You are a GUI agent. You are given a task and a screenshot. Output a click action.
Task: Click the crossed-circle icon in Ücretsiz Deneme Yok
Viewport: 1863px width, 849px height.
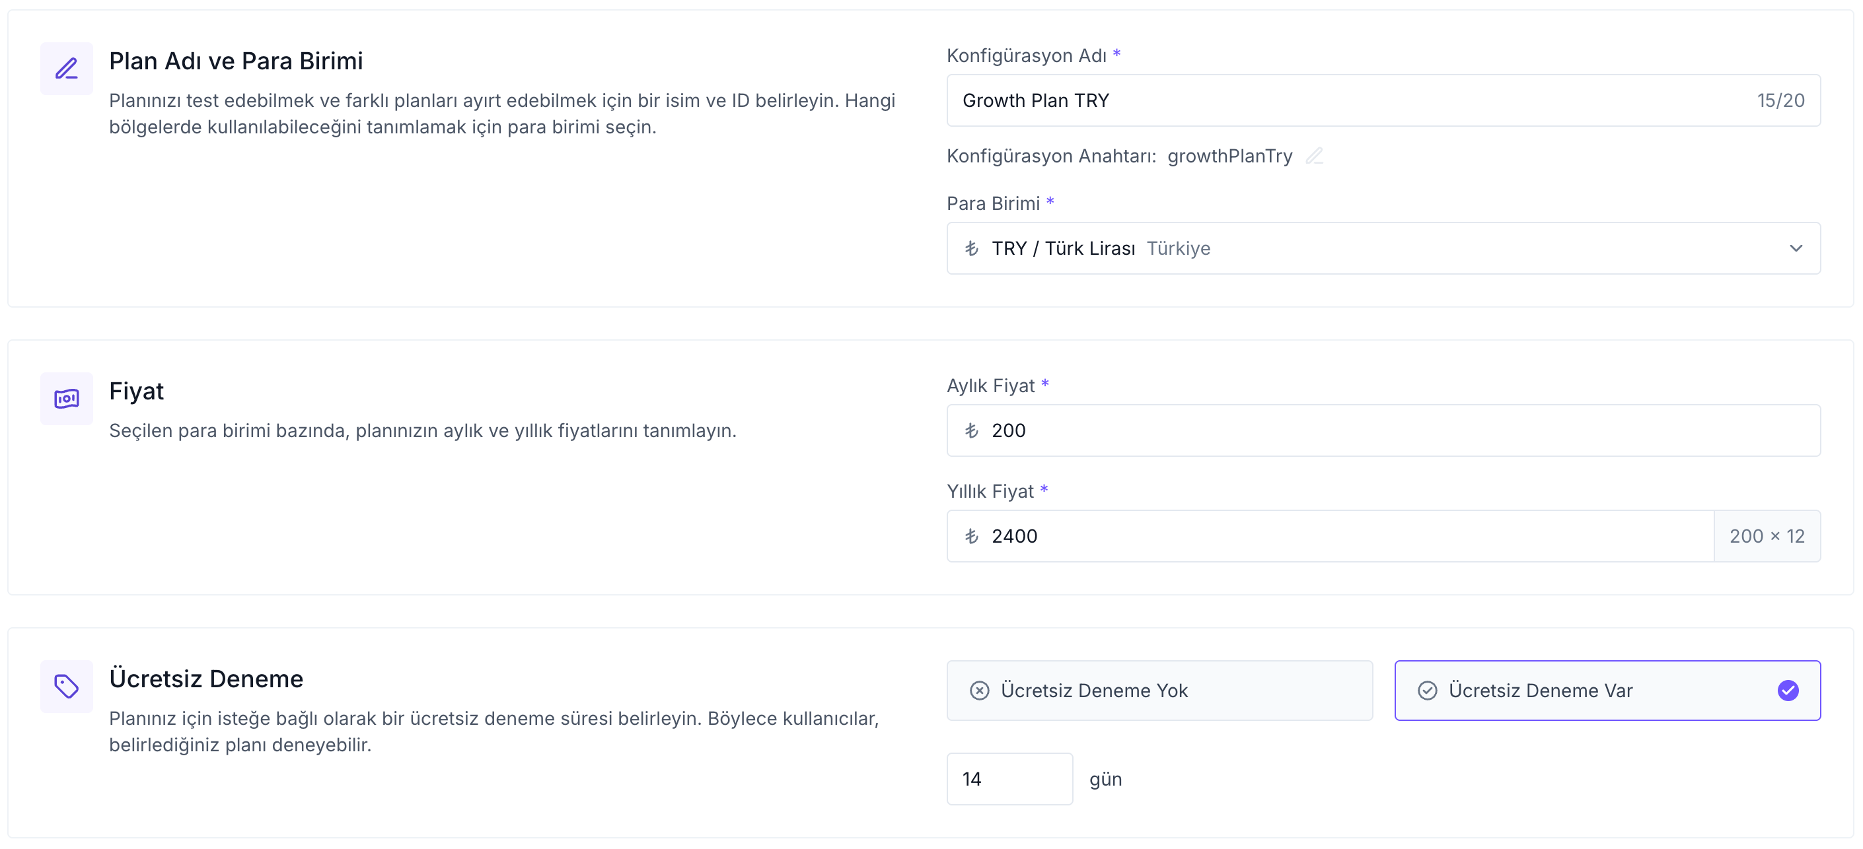point(980,690)
